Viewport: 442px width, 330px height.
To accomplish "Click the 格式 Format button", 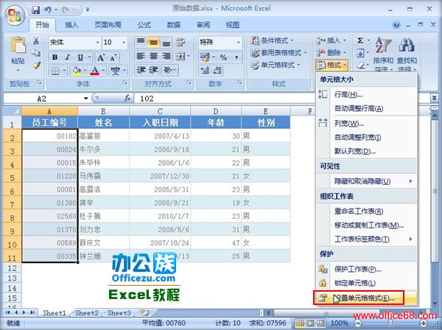I will pyautogui.click(x=332, y=65).
